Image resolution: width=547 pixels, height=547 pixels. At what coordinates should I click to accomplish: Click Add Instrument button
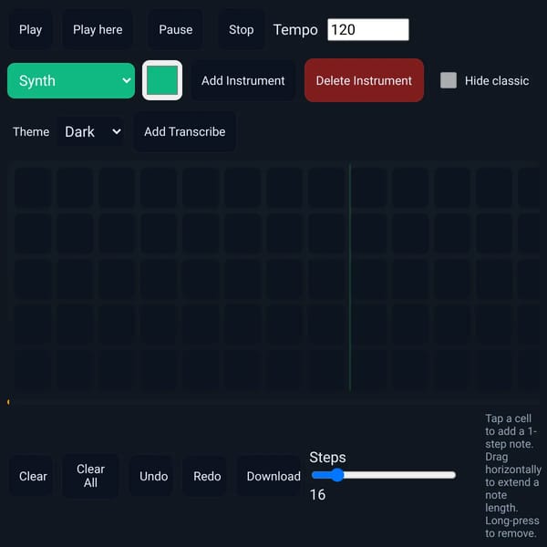(243, 80)
